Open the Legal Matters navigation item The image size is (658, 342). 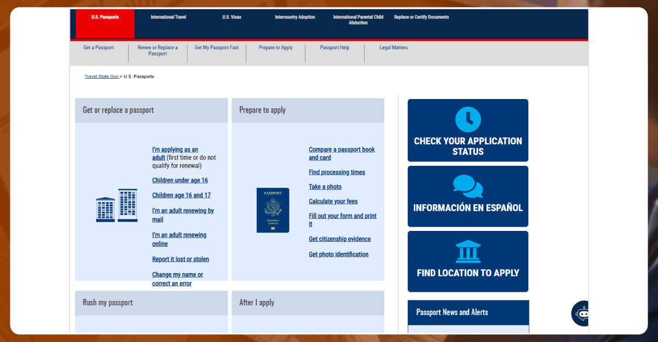pos(393,48)
